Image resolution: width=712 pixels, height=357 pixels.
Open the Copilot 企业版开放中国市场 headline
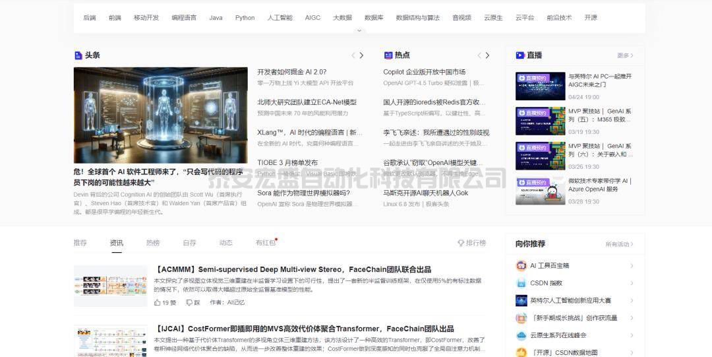(x=424, y=72)
